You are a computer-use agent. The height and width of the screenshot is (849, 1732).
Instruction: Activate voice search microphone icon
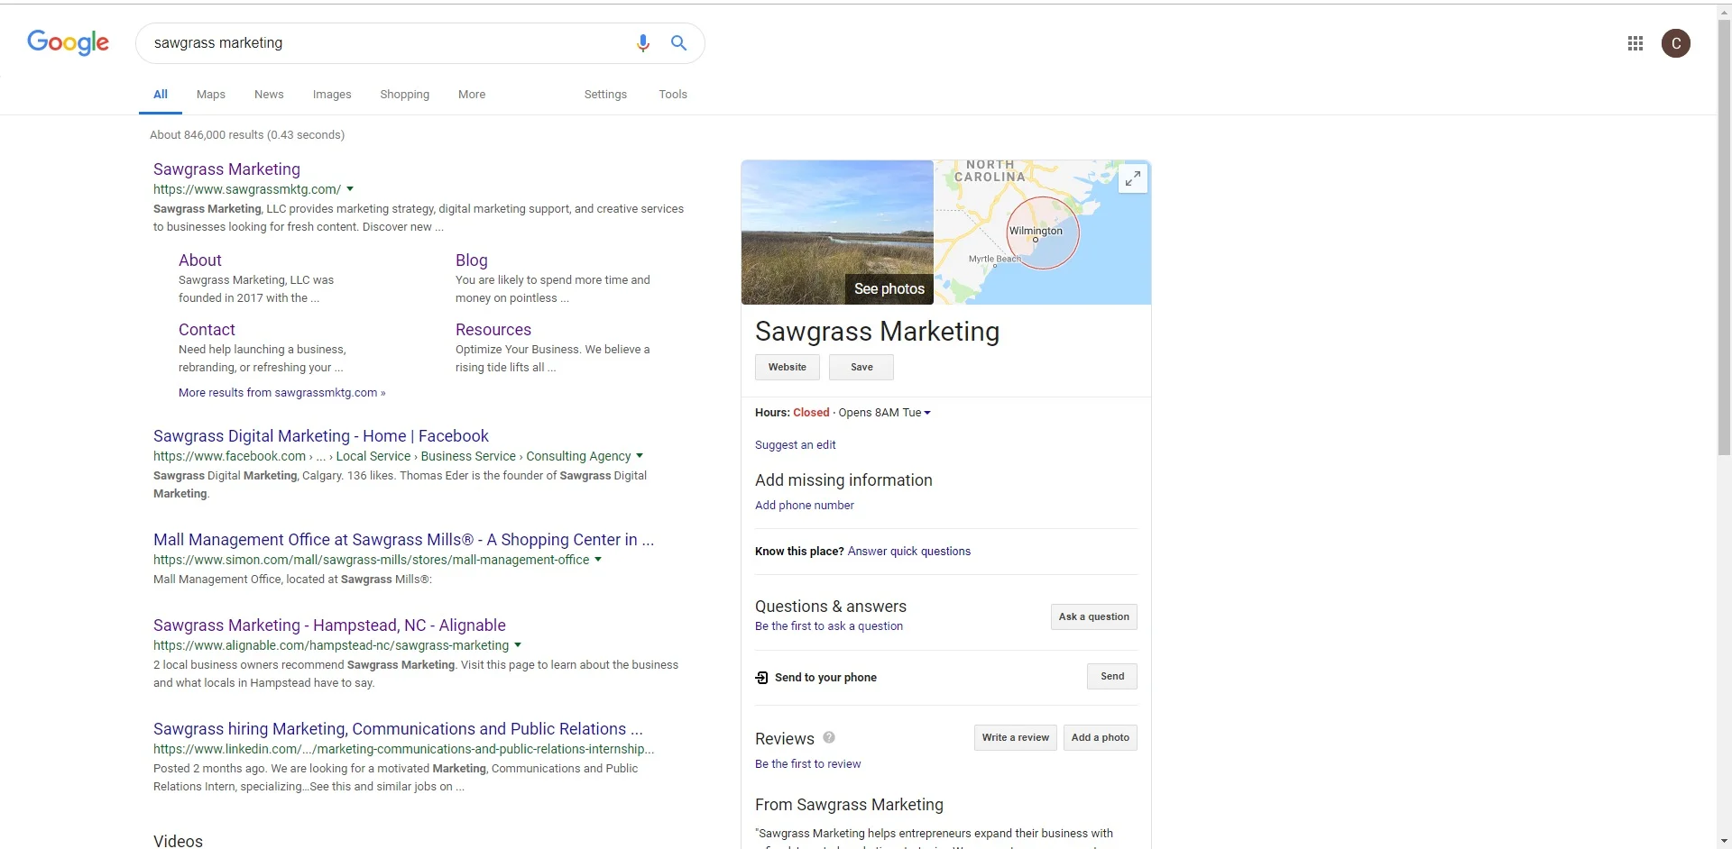[643, 43]
